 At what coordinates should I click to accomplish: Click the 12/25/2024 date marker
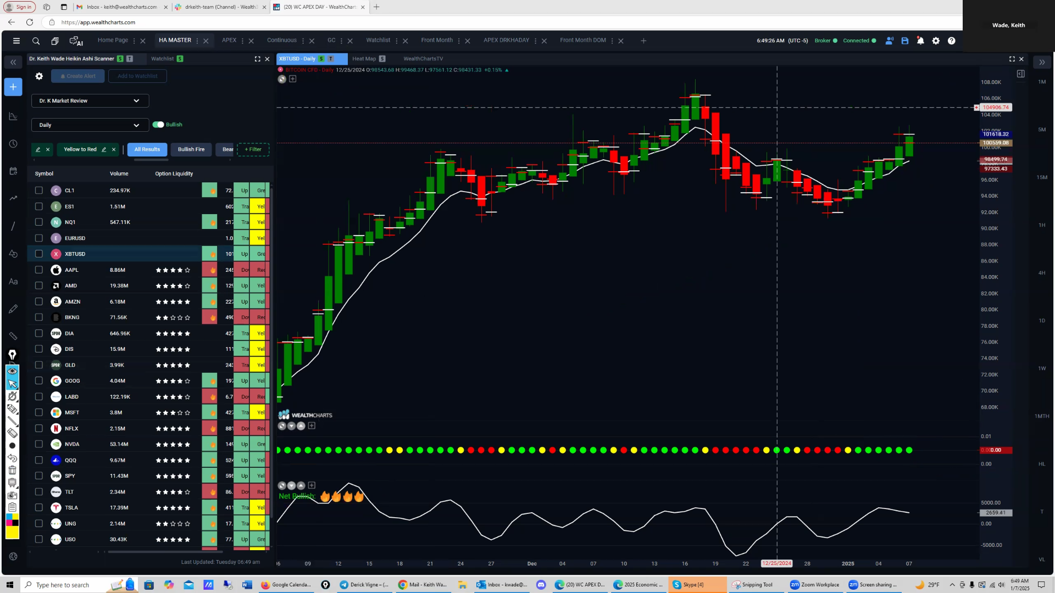coord(776,563)
